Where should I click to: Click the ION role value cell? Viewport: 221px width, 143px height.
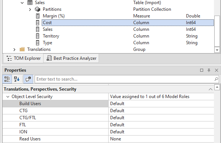click(x=161, y=132)
